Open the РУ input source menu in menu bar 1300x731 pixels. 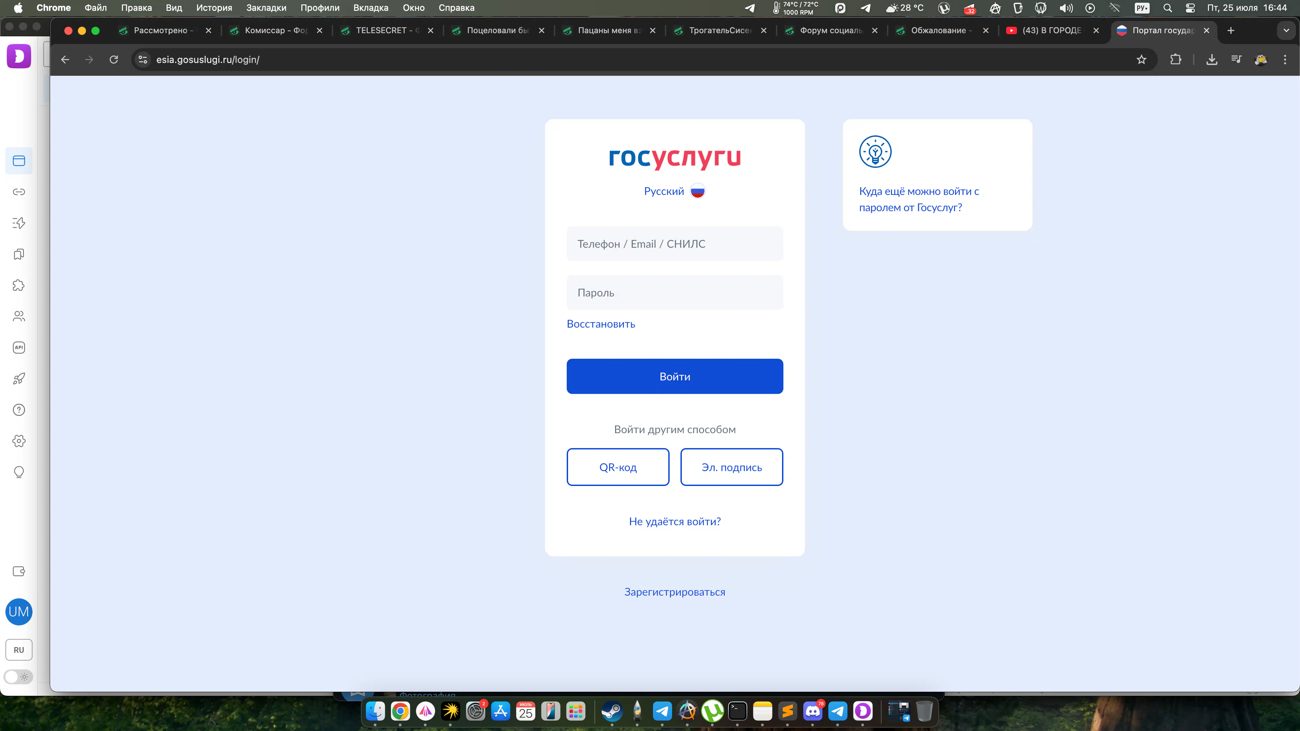pos(1142,7)
